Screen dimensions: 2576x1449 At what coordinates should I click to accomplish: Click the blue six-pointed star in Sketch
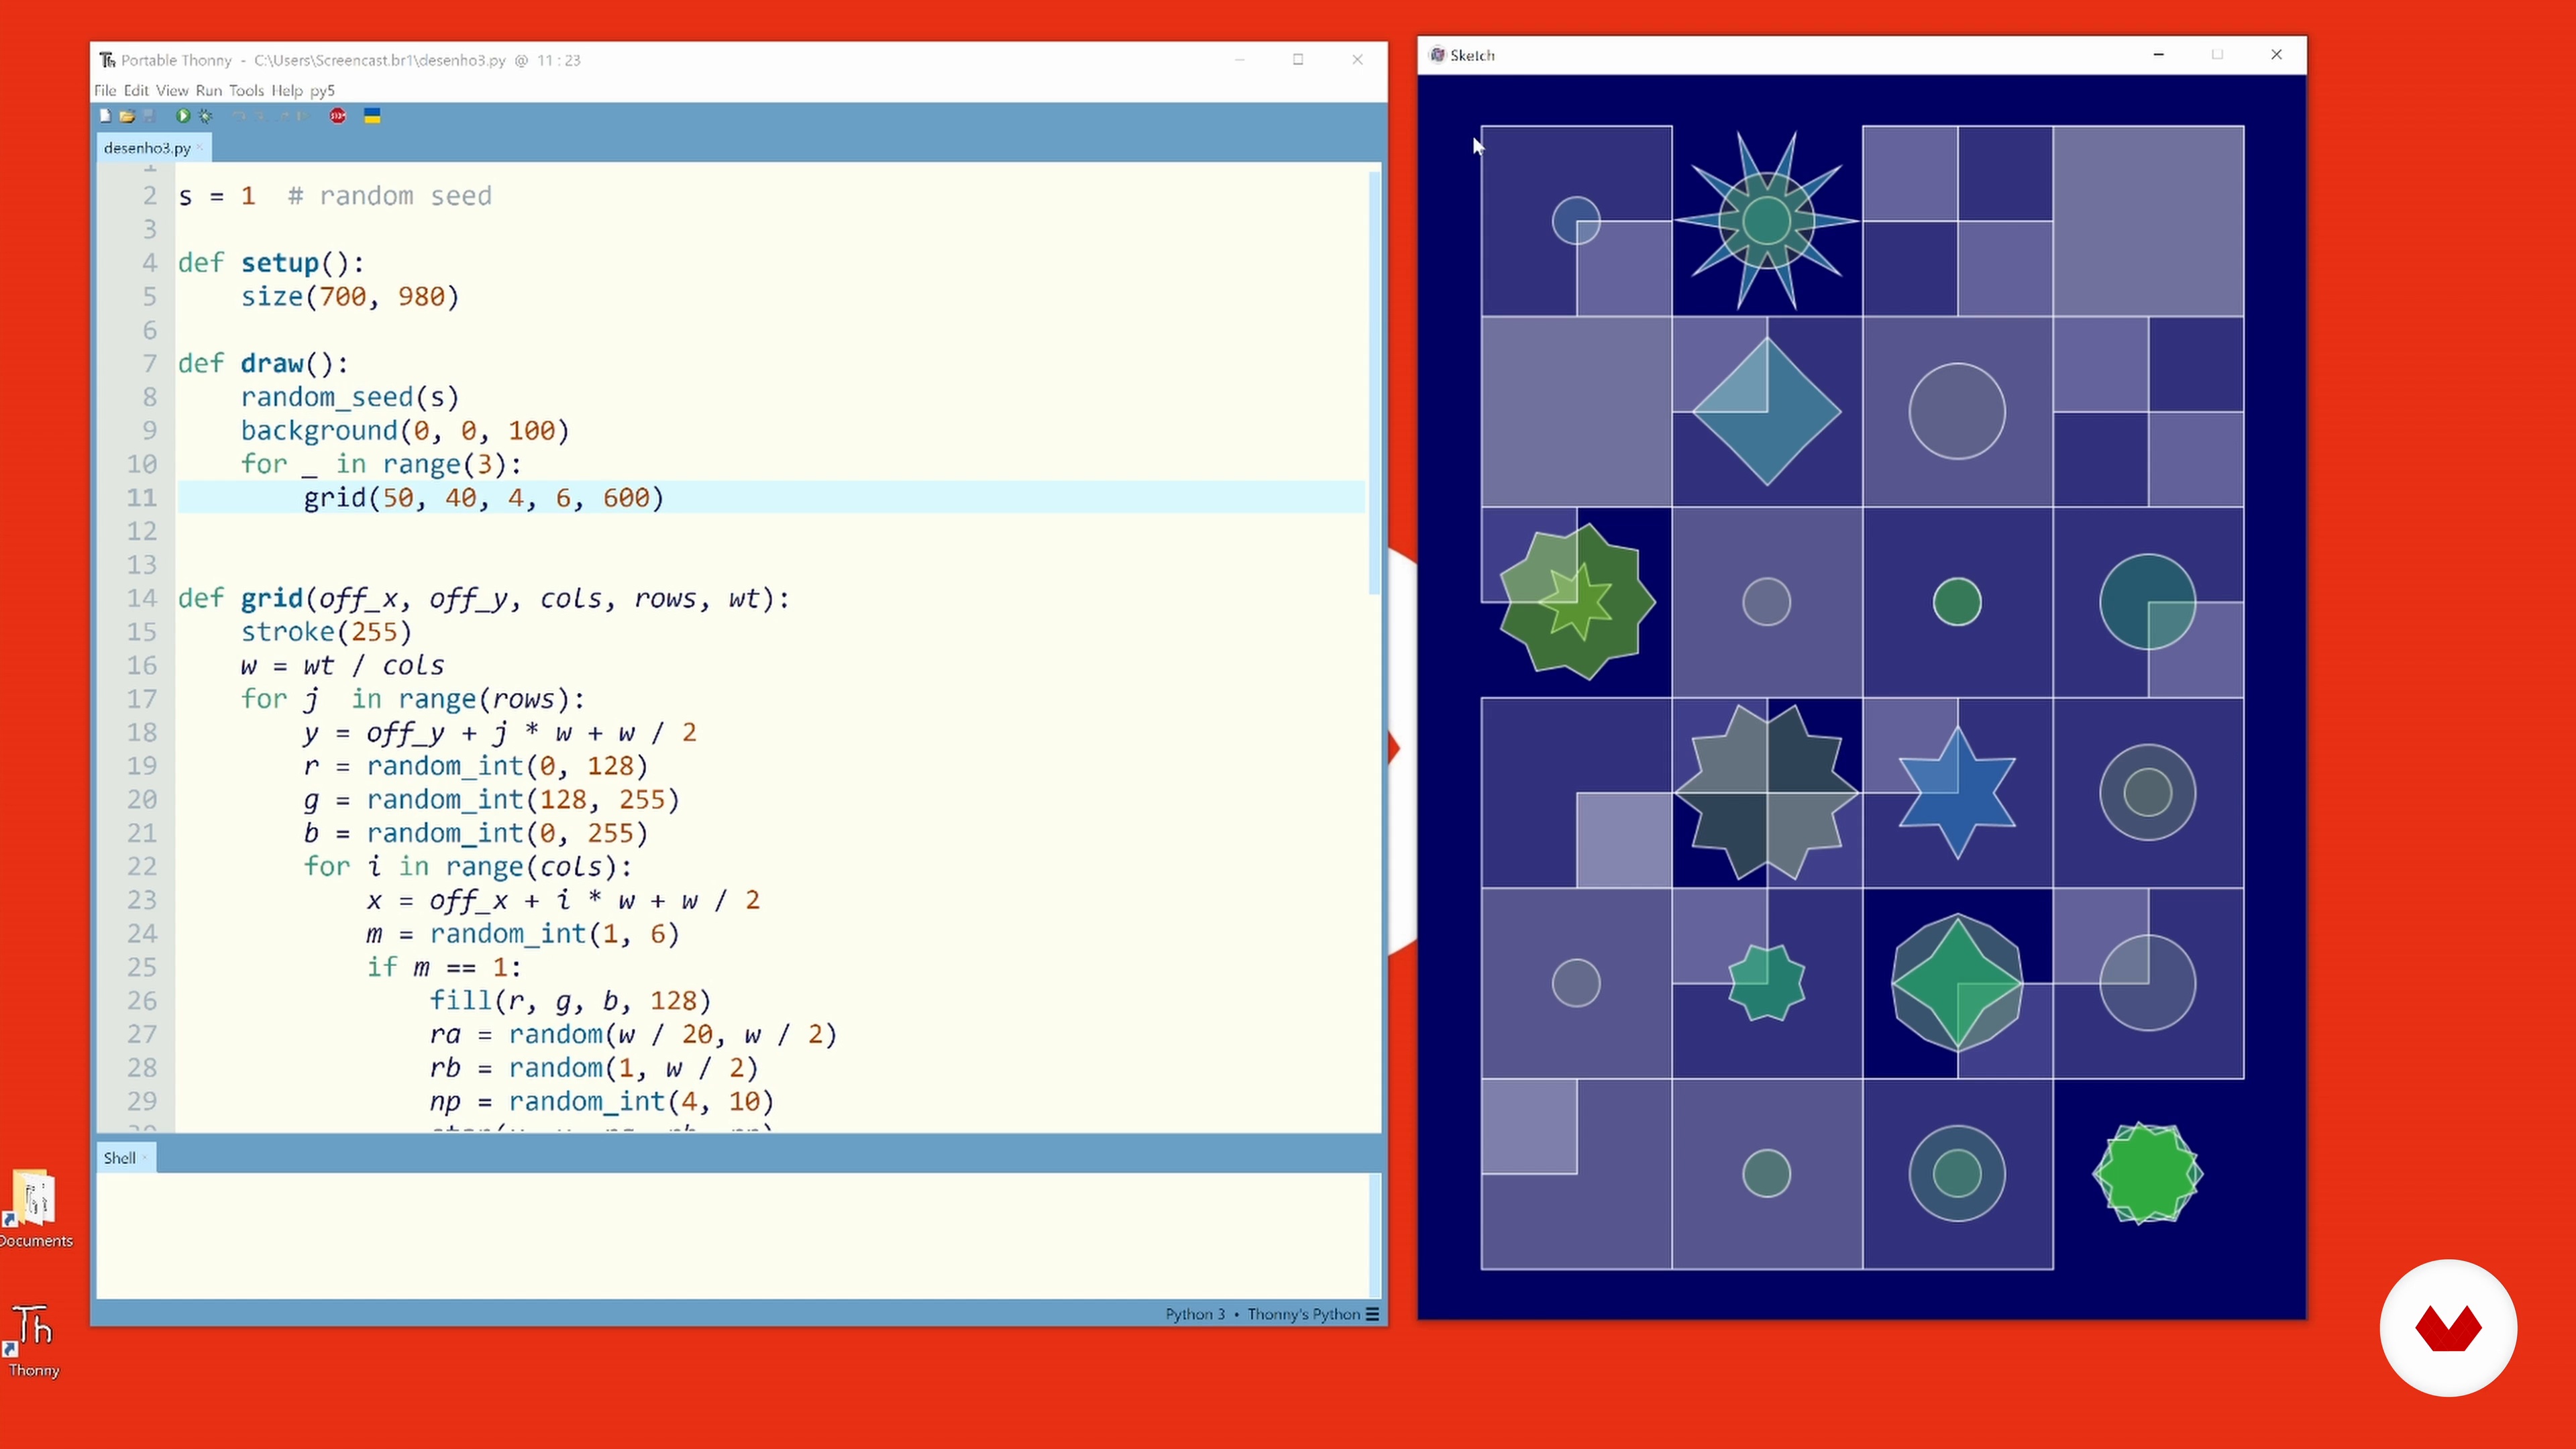(x=1957, y=793)
